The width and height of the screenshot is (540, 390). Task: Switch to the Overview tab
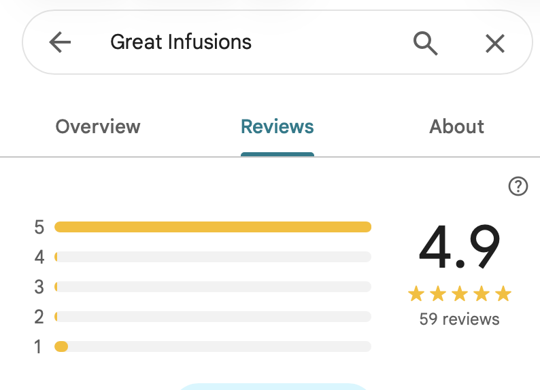98,127
